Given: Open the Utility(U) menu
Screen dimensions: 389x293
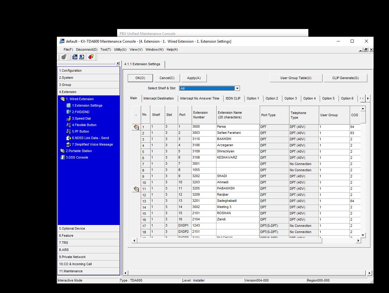Looking at the screenshot, I should click(x=120, y=49).
